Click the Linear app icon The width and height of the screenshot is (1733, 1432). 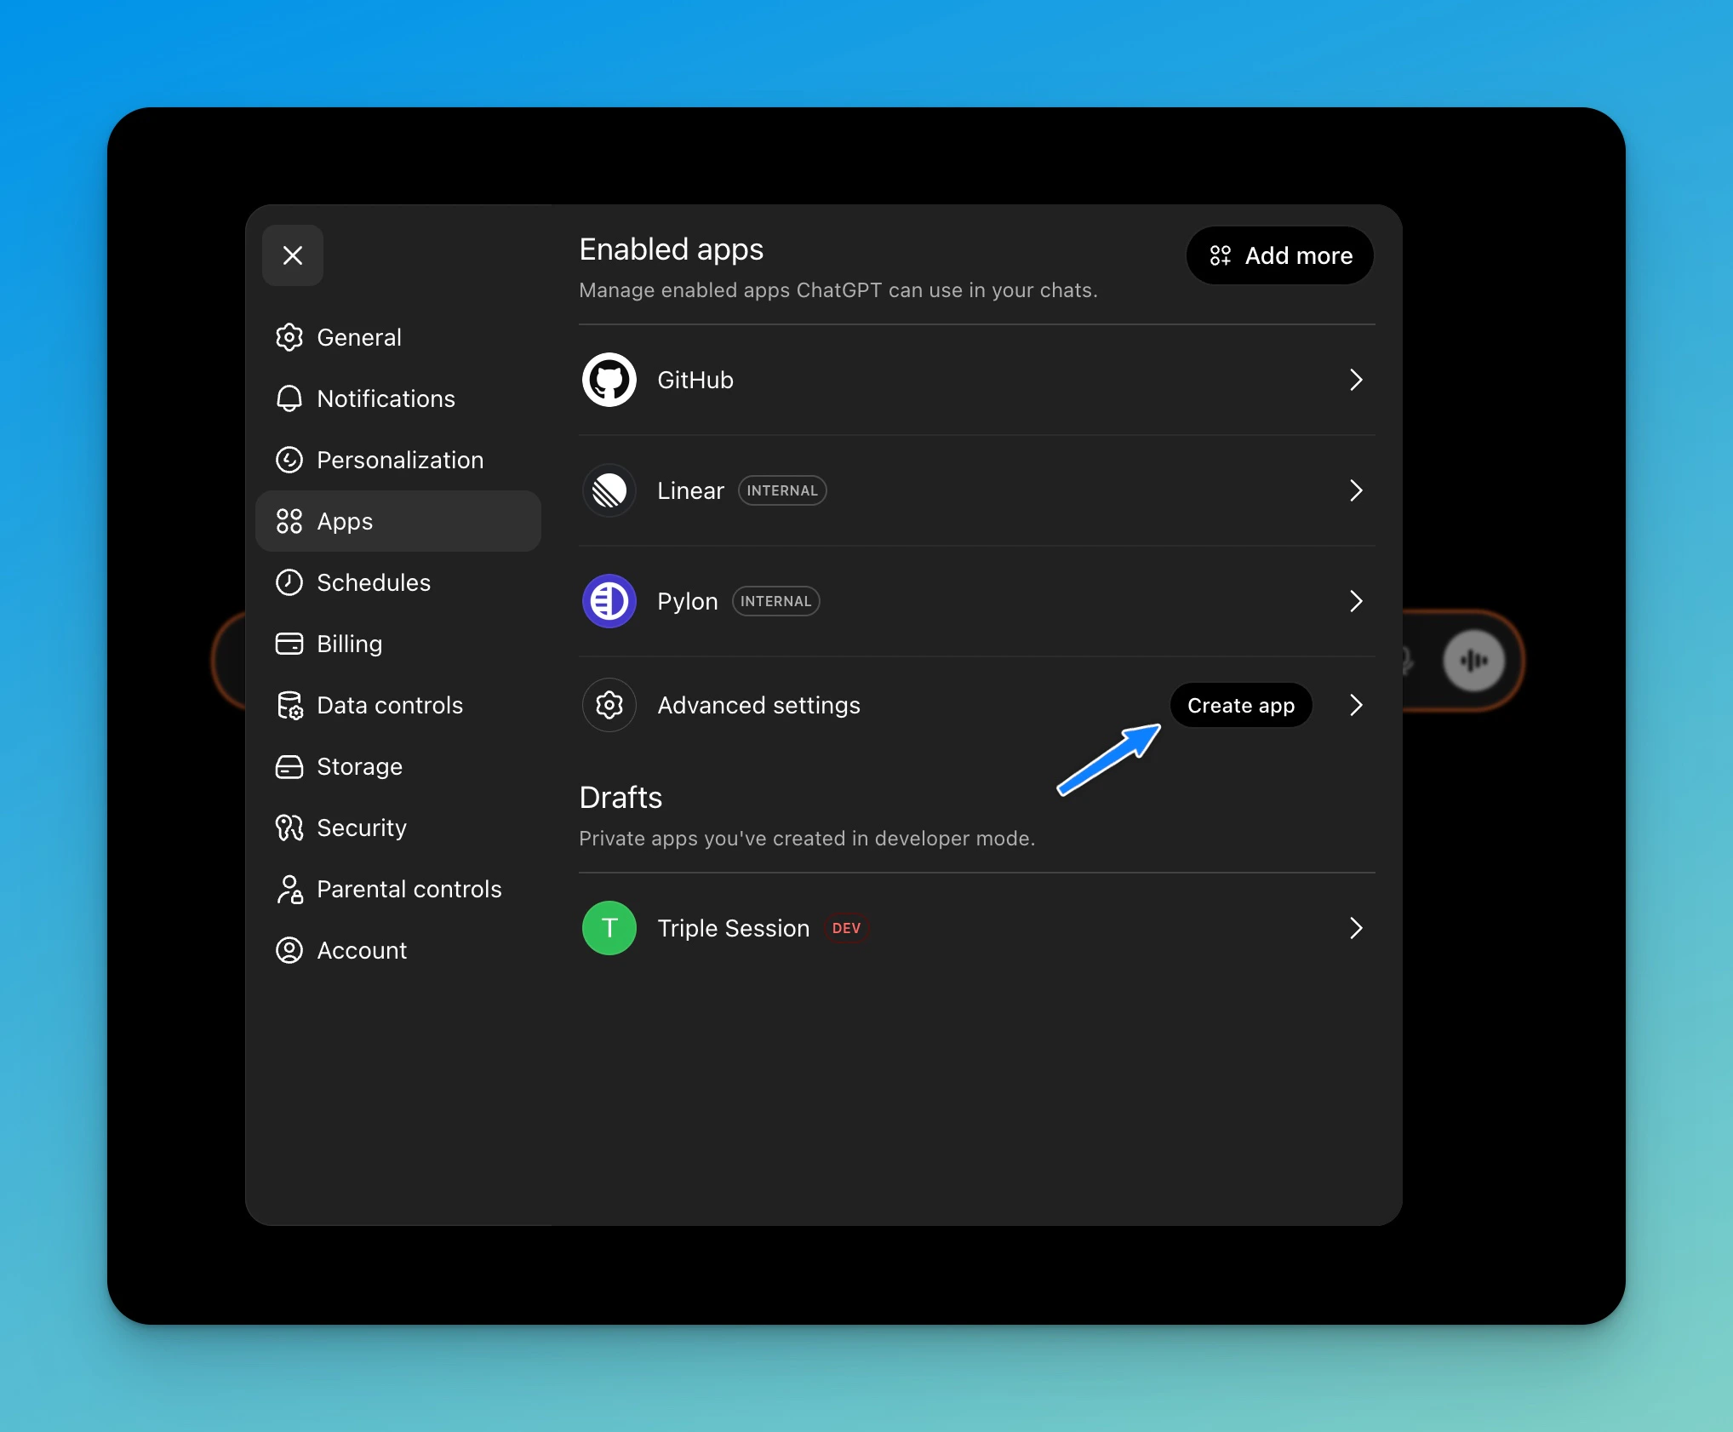coord(609,490)
